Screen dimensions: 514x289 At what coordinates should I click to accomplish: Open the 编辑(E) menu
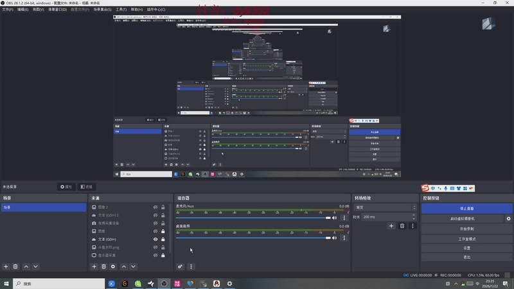(x=22, y=10)
